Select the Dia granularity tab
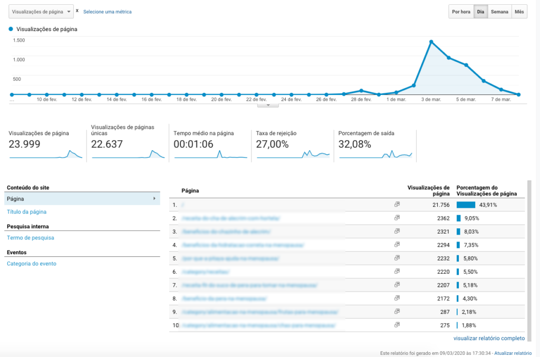540x357 pixels. pos(480,12)
